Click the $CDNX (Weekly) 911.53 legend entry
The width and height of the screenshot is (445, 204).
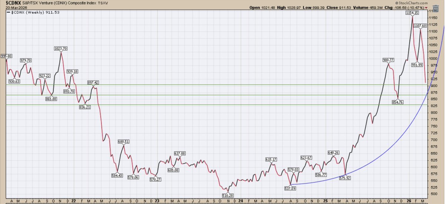point(33,12)
